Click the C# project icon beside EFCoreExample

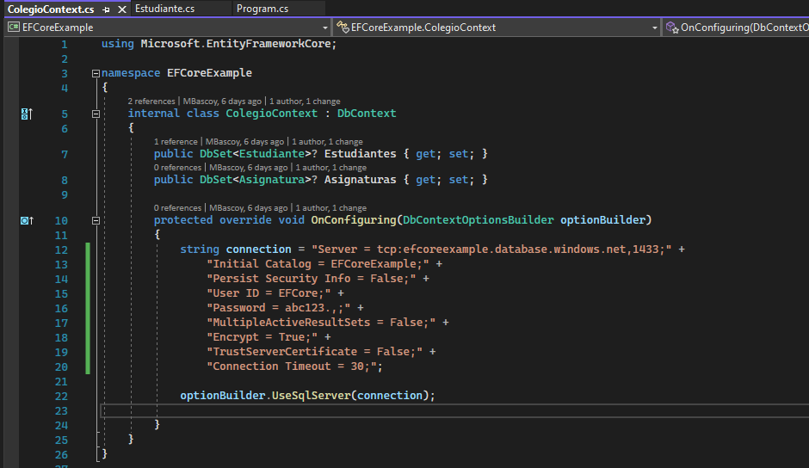coord(14,28)
